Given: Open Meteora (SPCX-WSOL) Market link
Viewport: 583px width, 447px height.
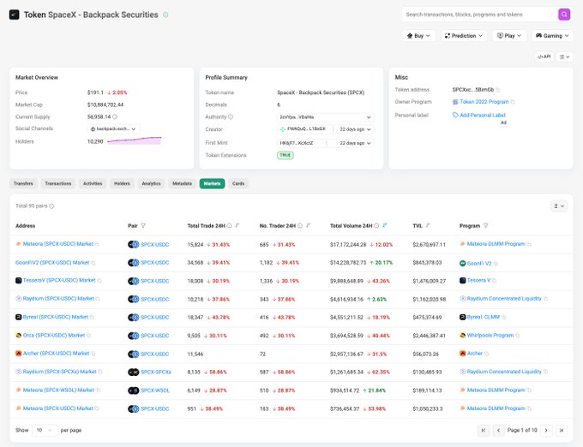Looking at the screenshot, I should 58,390.
